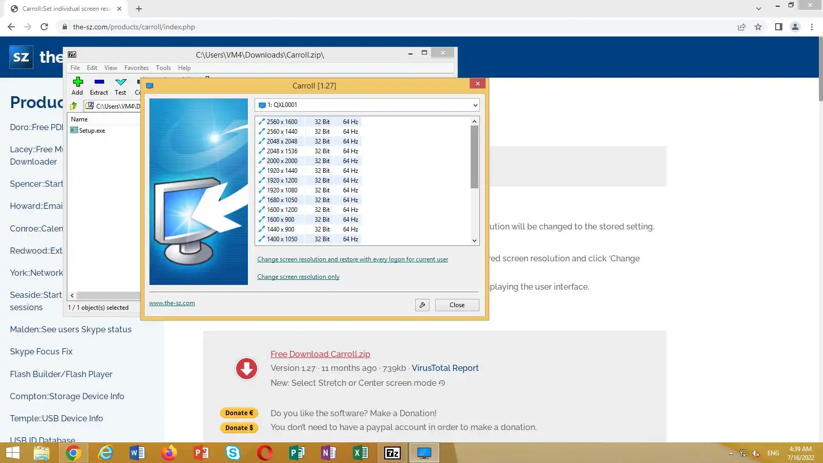This screenshot has height=463, width=823.
Task: Open Skype from the taskbar
Action: [233, 453]
